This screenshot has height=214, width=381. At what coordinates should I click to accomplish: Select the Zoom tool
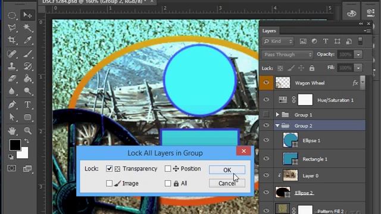coord(27,131)
